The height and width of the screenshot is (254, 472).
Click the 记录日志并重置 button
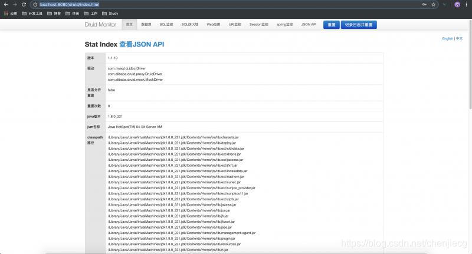(x=359, y=25)
